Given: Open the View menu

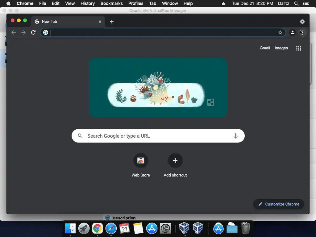Looking at the screenshot, I should coord(70,3).
